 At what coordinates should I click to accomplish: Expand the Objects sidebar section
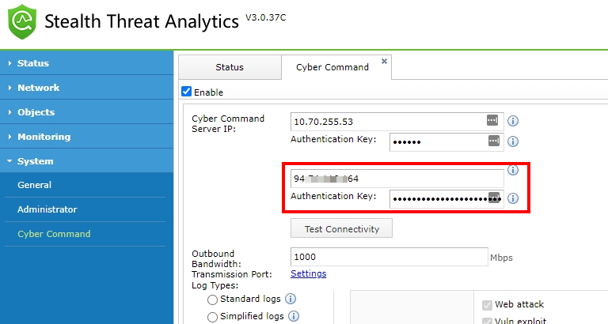point(86,112)
